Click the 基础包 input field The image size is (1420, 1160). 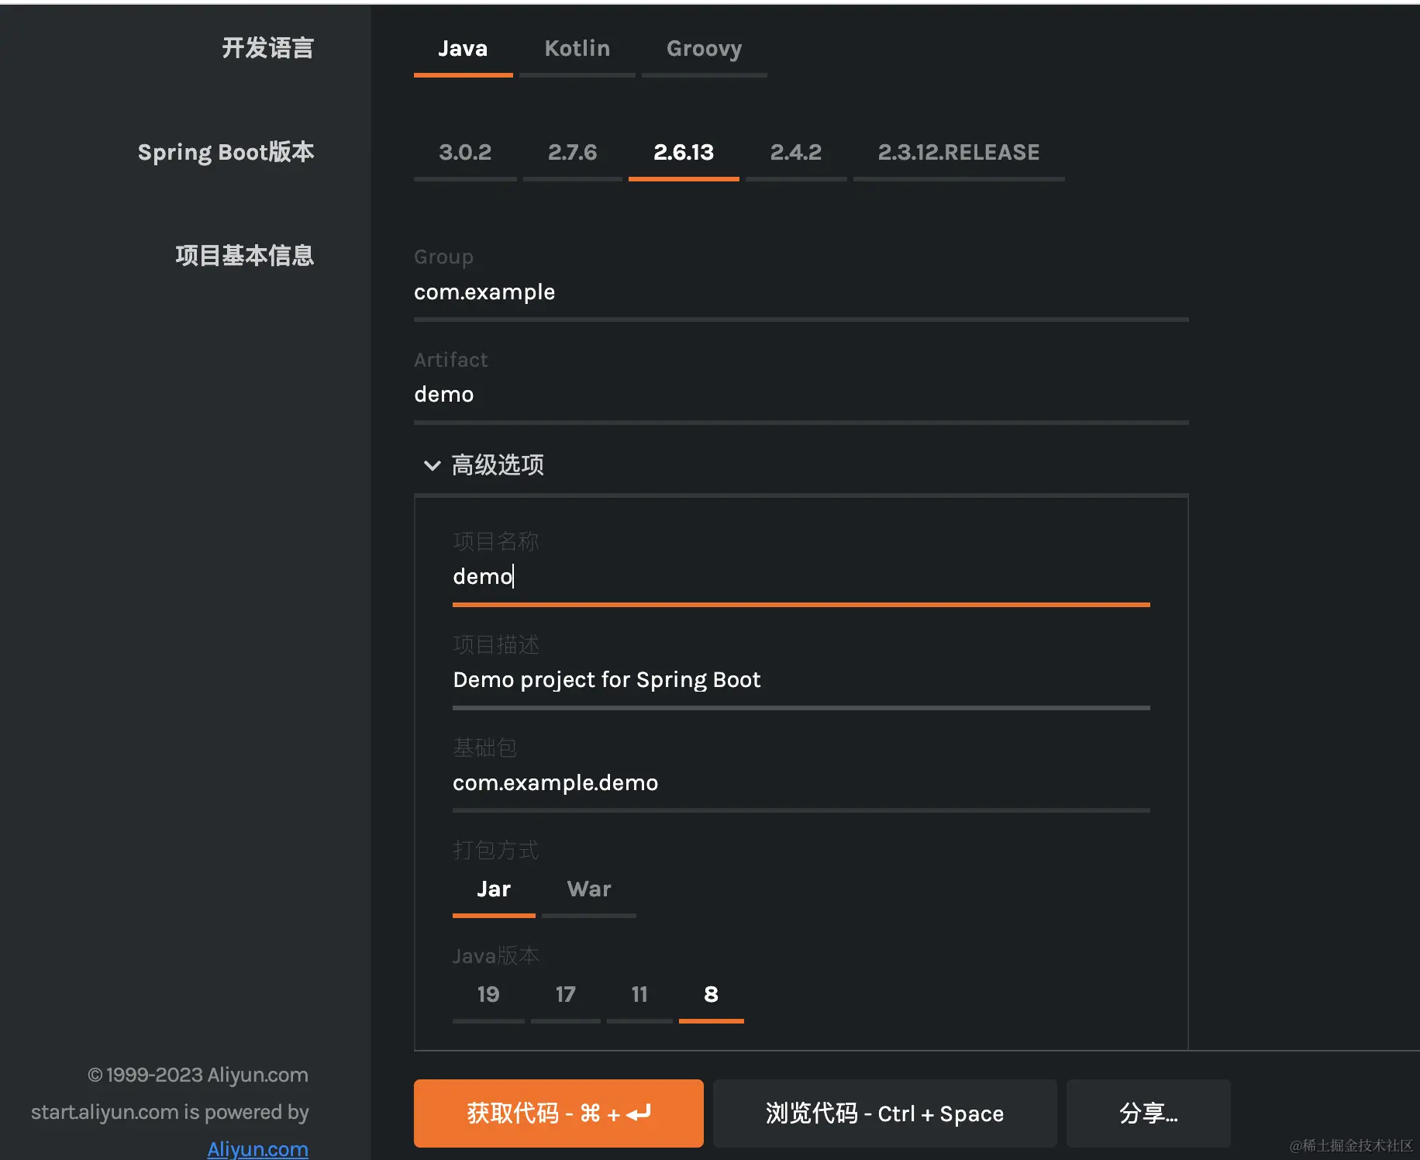point(801,783)
